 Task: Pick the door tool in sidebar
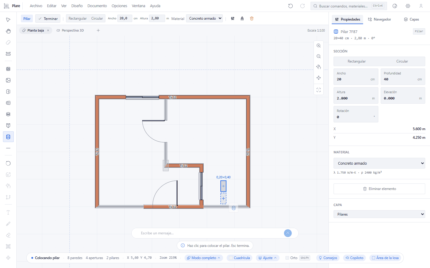pyautogui.click(x=8, y=91)
